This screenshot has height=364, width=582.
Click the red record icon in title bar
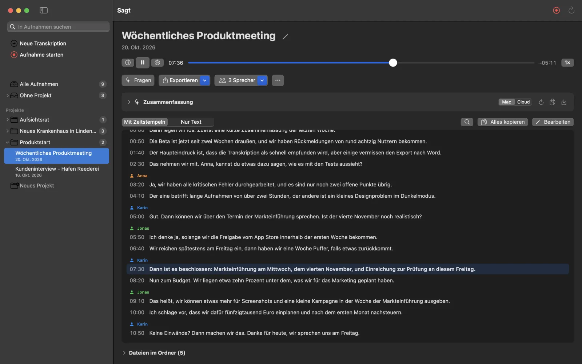click(556, 10)
